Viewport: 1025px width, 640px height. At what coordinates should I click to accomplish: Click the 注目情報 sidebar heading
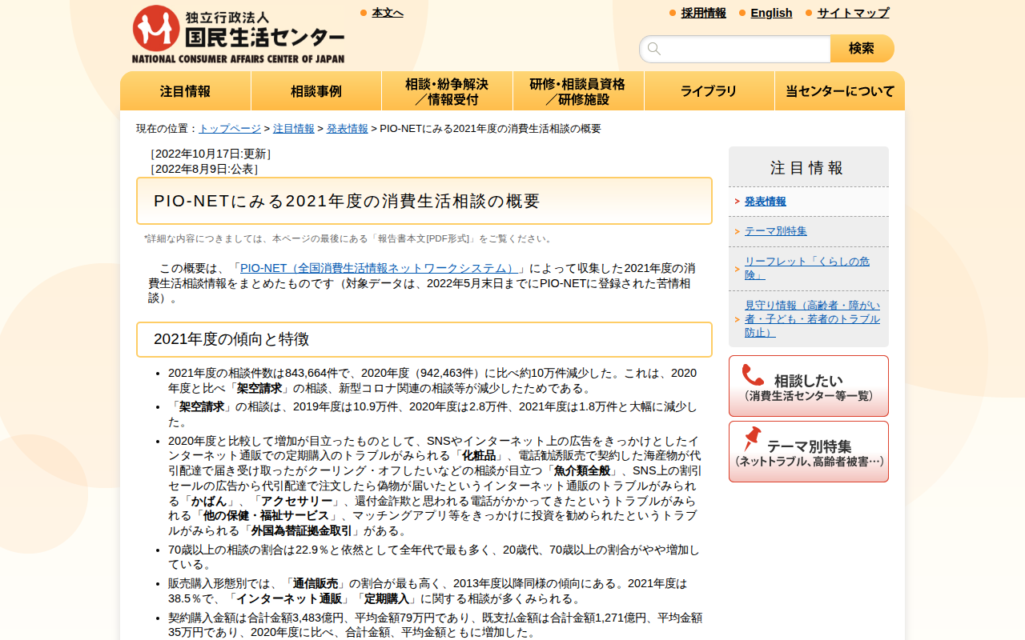(x=809, y=167)
